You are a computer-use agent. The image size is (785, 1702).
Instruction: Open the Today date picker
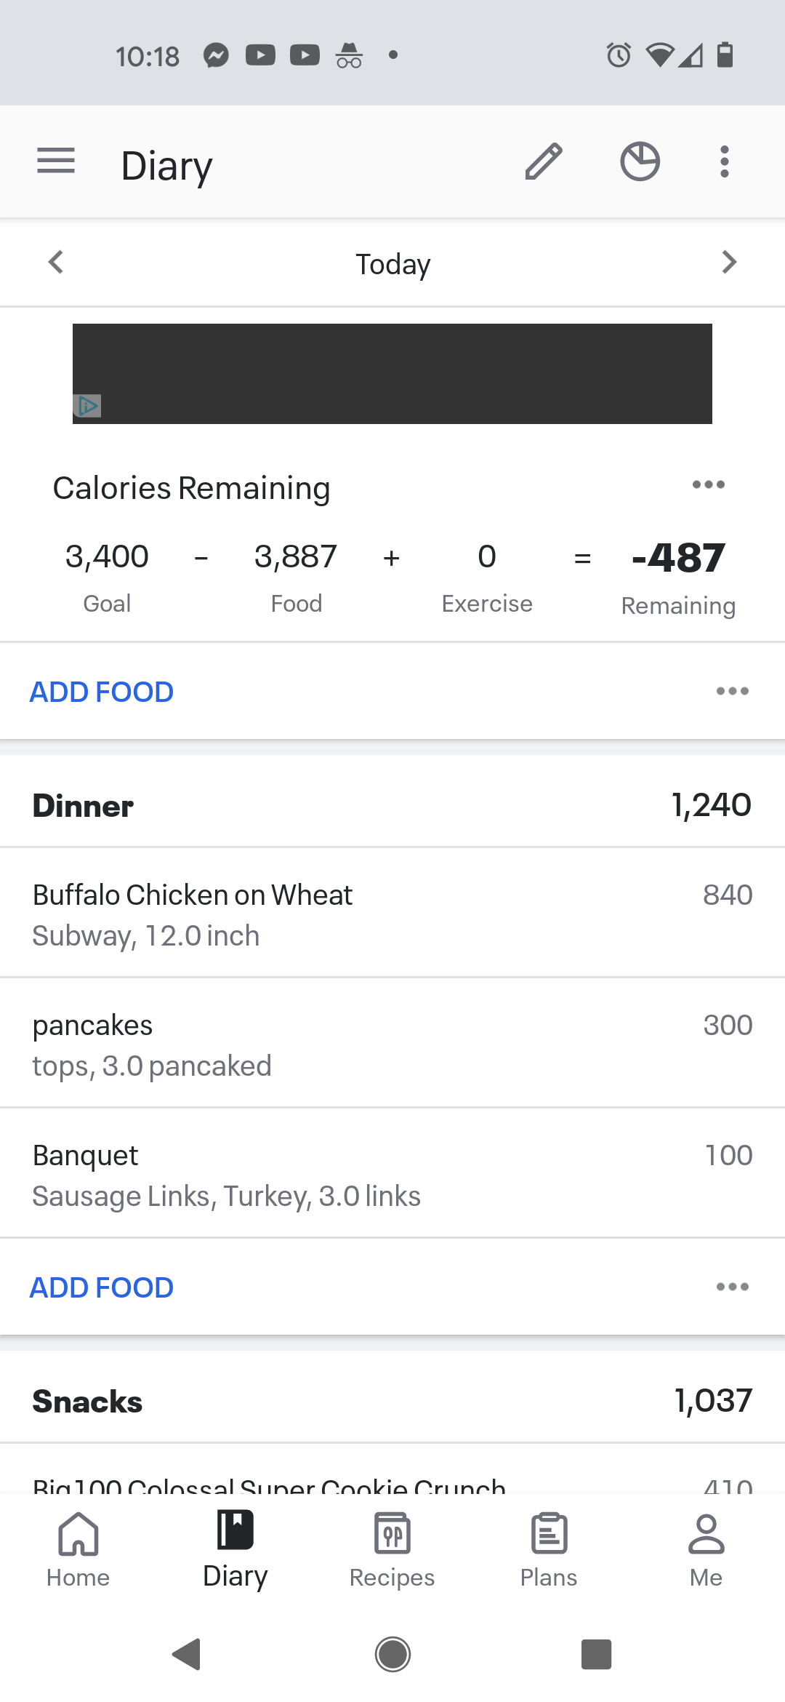coord(392,264)
